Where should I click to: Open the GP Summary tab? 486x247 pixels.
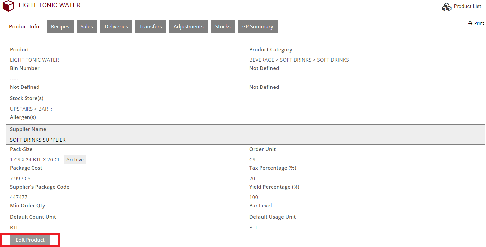[257, 27]
